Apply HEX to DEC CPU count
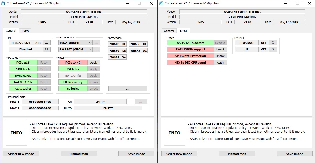 click(x=220, y=63)
